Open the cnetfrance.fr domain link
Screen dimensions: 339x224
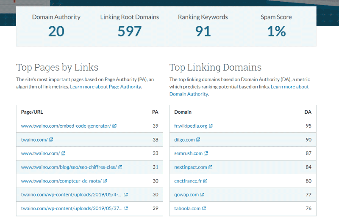coord(188,180)
